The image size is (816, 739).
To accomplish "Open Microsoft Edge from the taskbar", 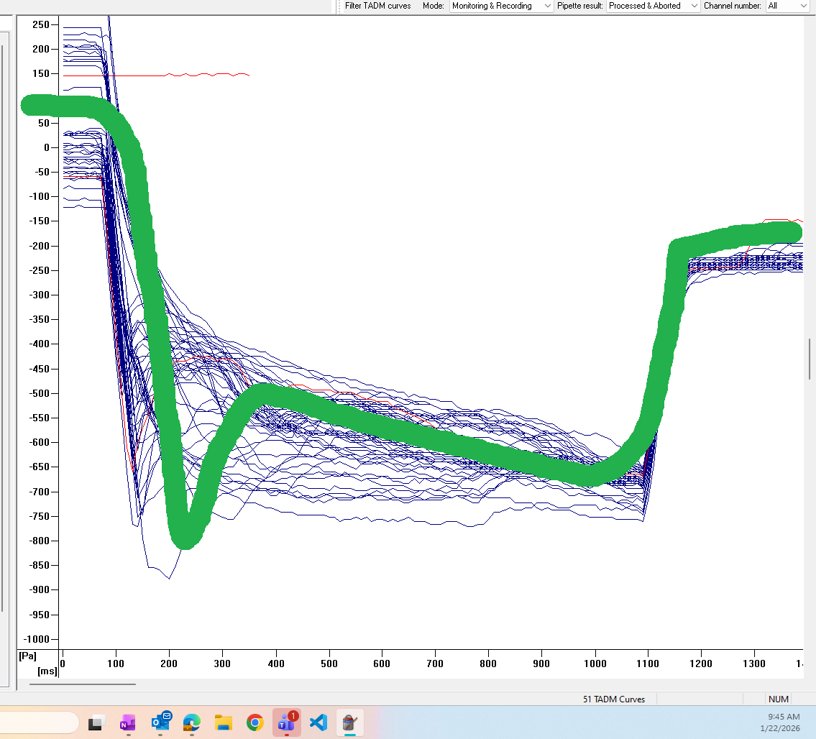I will click(x=192, y=722).
